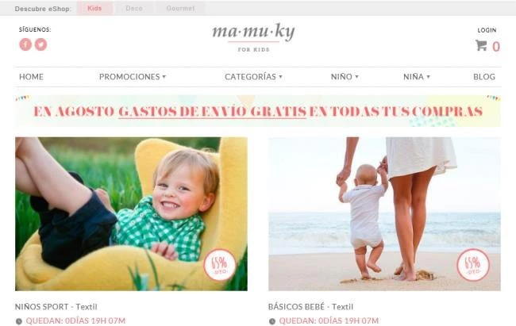This screenshot has height=326, width=516.
Task: Open the shopping cart icon
Action: 481,45
